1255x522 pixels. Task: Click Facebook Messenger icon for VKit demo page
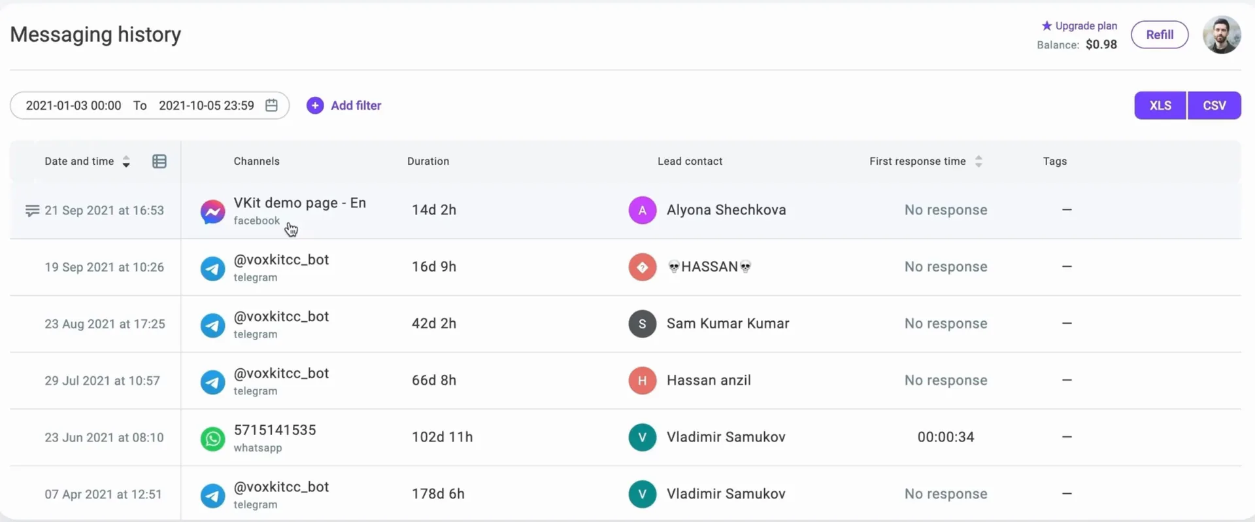click(212, 211)
